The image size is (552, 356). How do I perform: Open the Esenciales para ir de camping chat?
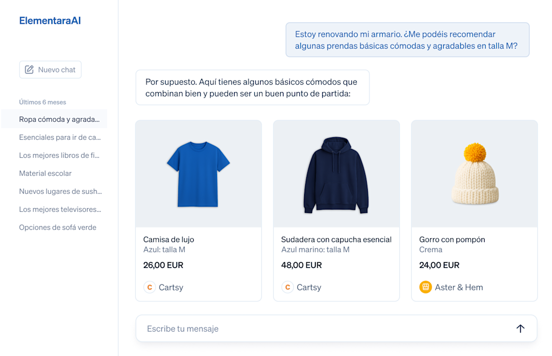(x=59, y=137)
